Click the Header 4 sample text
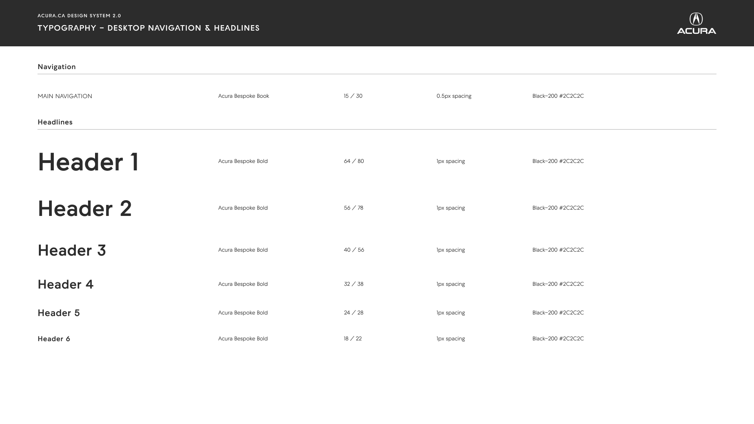This screenshot has width=754, height=424. pos(66,285)
